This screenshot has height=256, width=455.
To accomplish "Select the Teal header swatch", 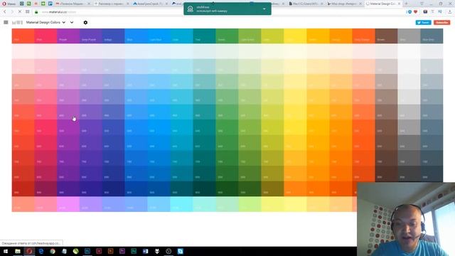I will 204,36.
